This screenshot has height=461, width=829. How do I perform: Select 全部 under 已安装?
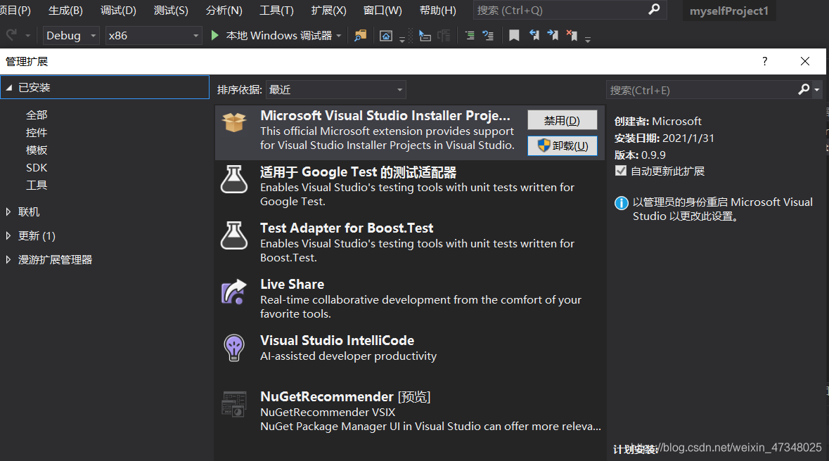tap(37, 115)
